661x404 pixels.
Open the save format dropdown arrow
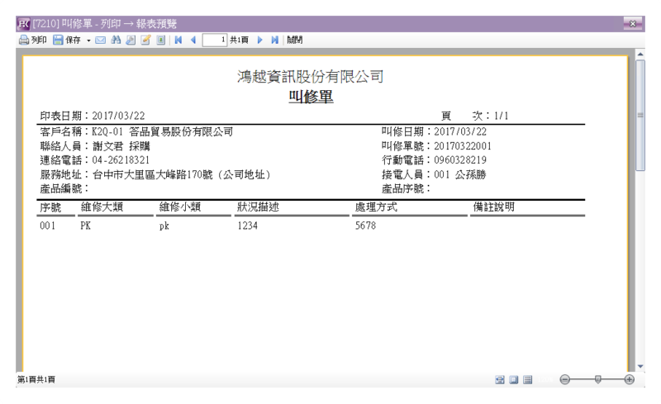pyautogui.click(x=88, y=40)
